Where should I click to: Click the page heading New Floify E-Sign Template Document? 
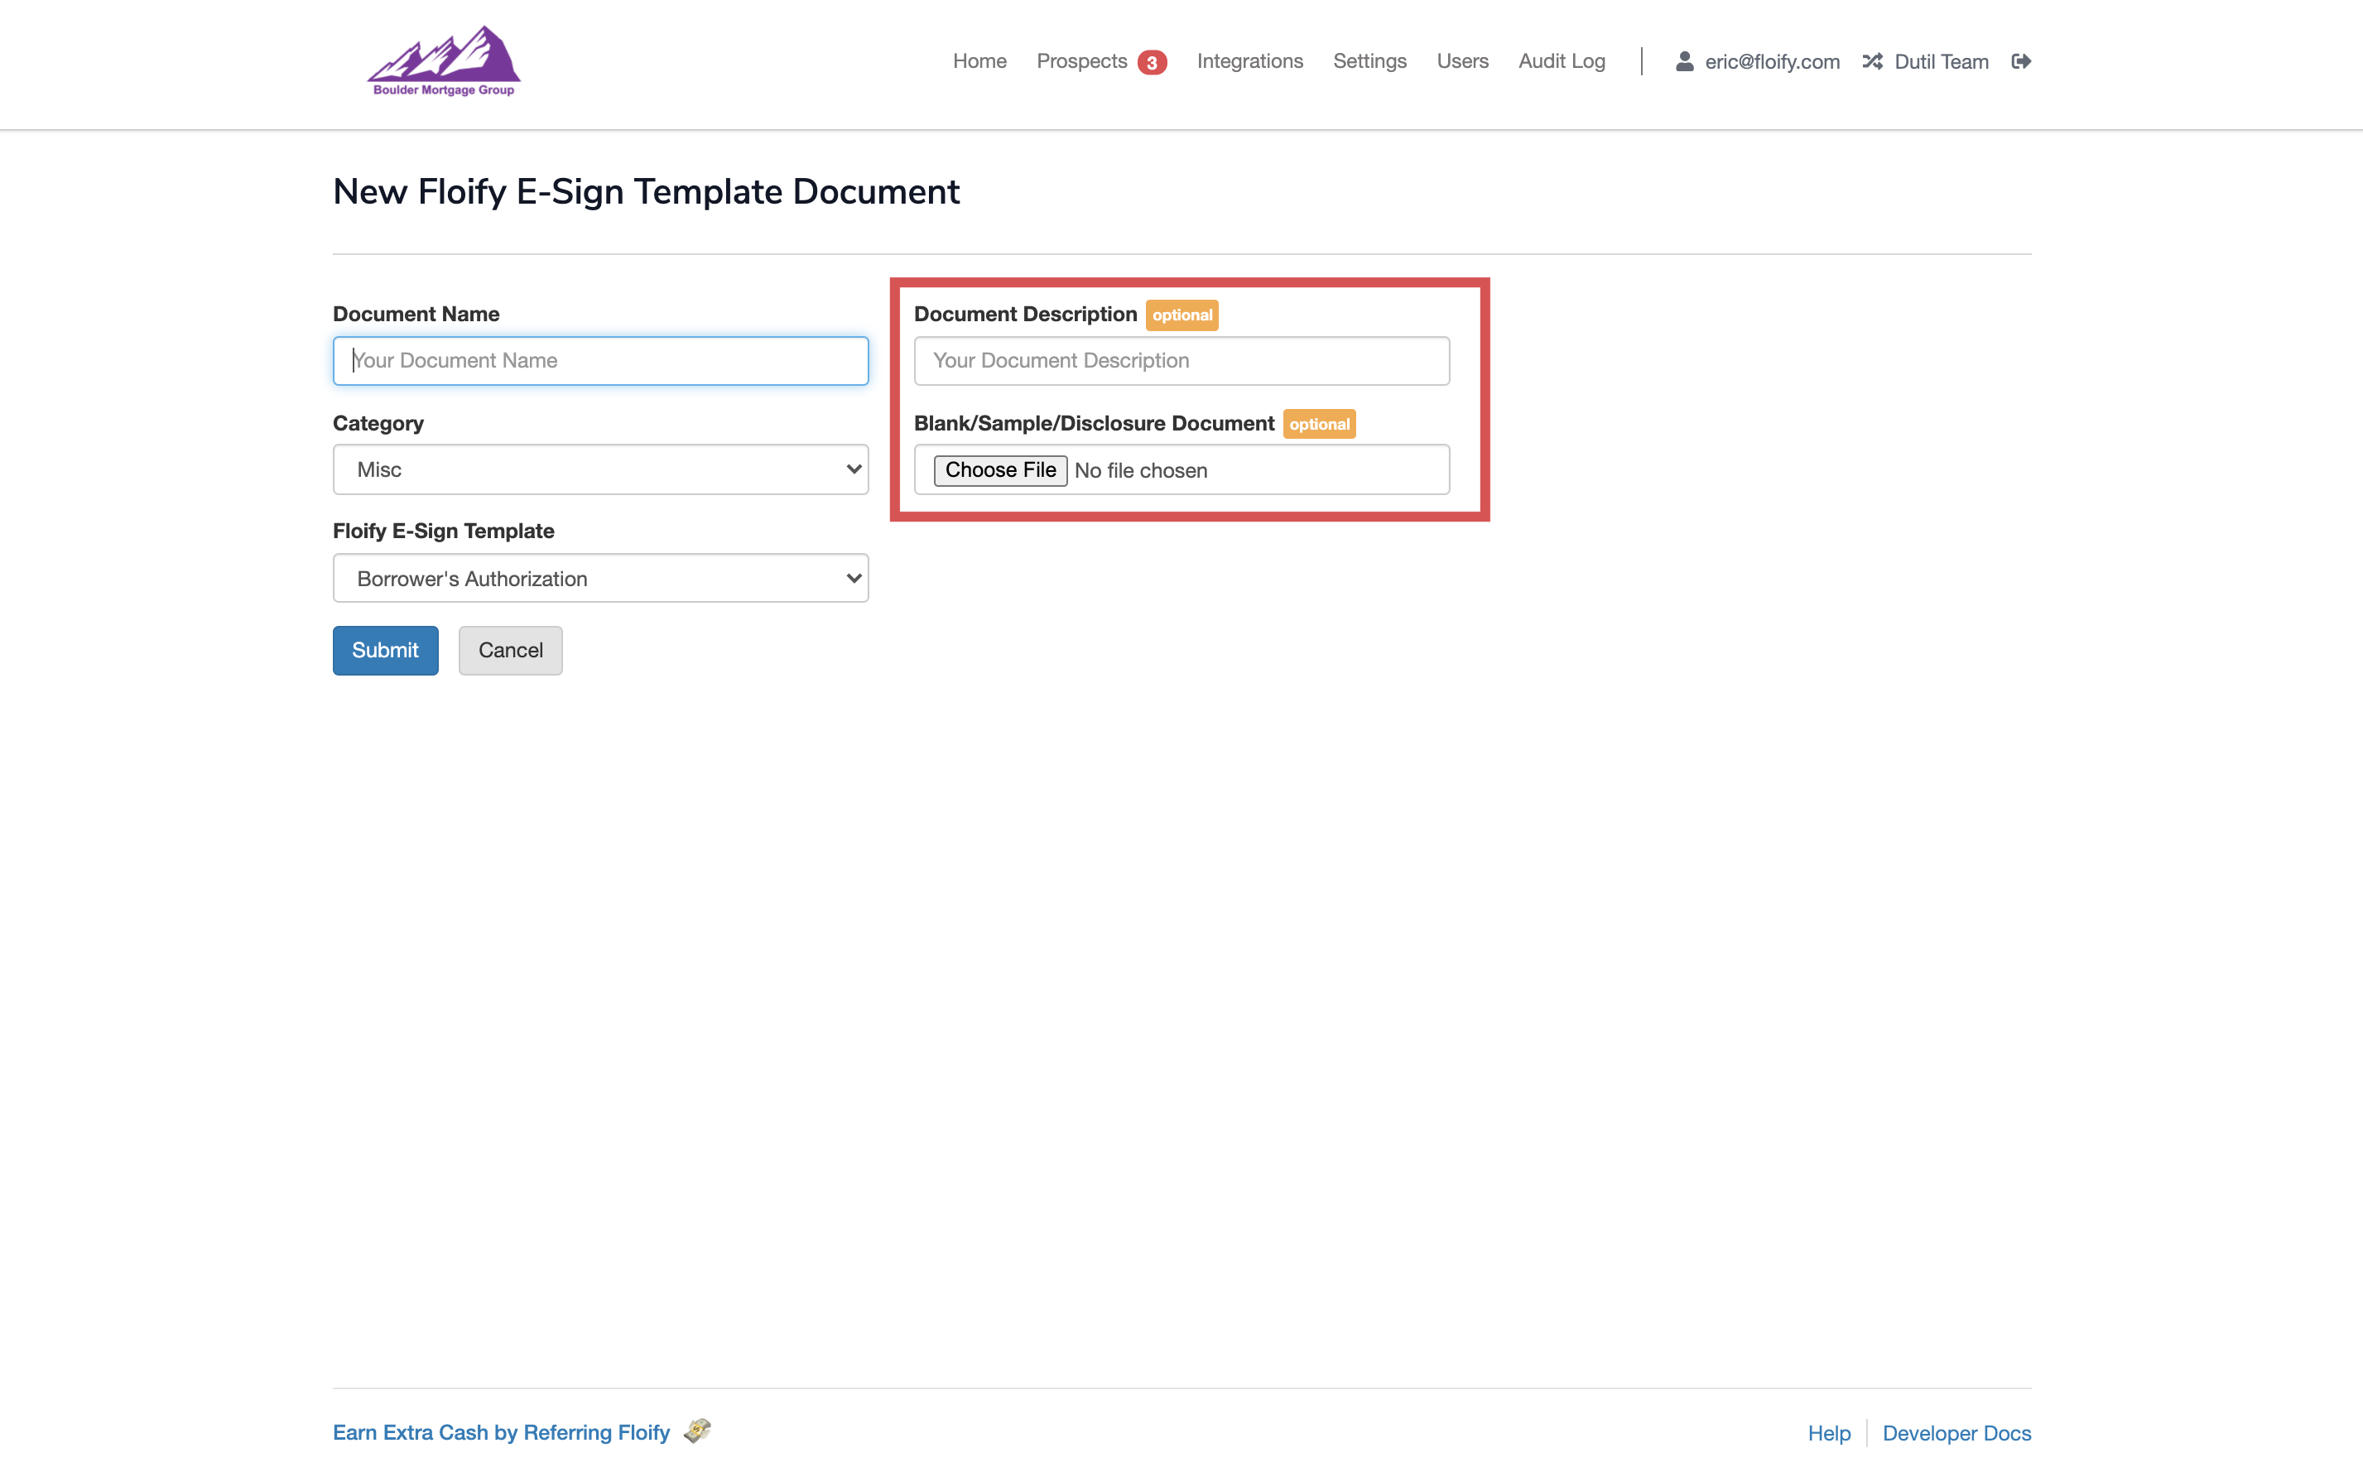[x=647, y=192]
